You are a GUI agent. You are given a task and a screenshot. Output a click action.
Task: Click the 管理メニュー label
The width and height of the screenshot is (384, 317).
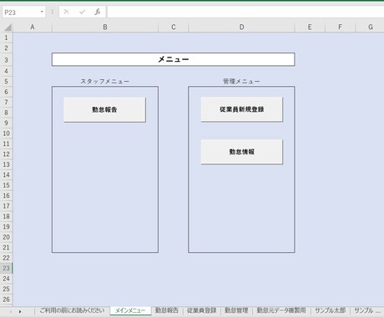click(241, 81)
